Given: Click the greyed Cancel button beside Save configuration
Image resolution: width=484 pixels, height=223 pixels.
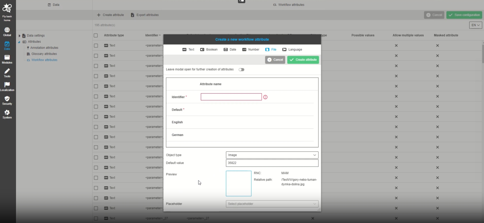Looking at the screenshot, I should [434, 15].
